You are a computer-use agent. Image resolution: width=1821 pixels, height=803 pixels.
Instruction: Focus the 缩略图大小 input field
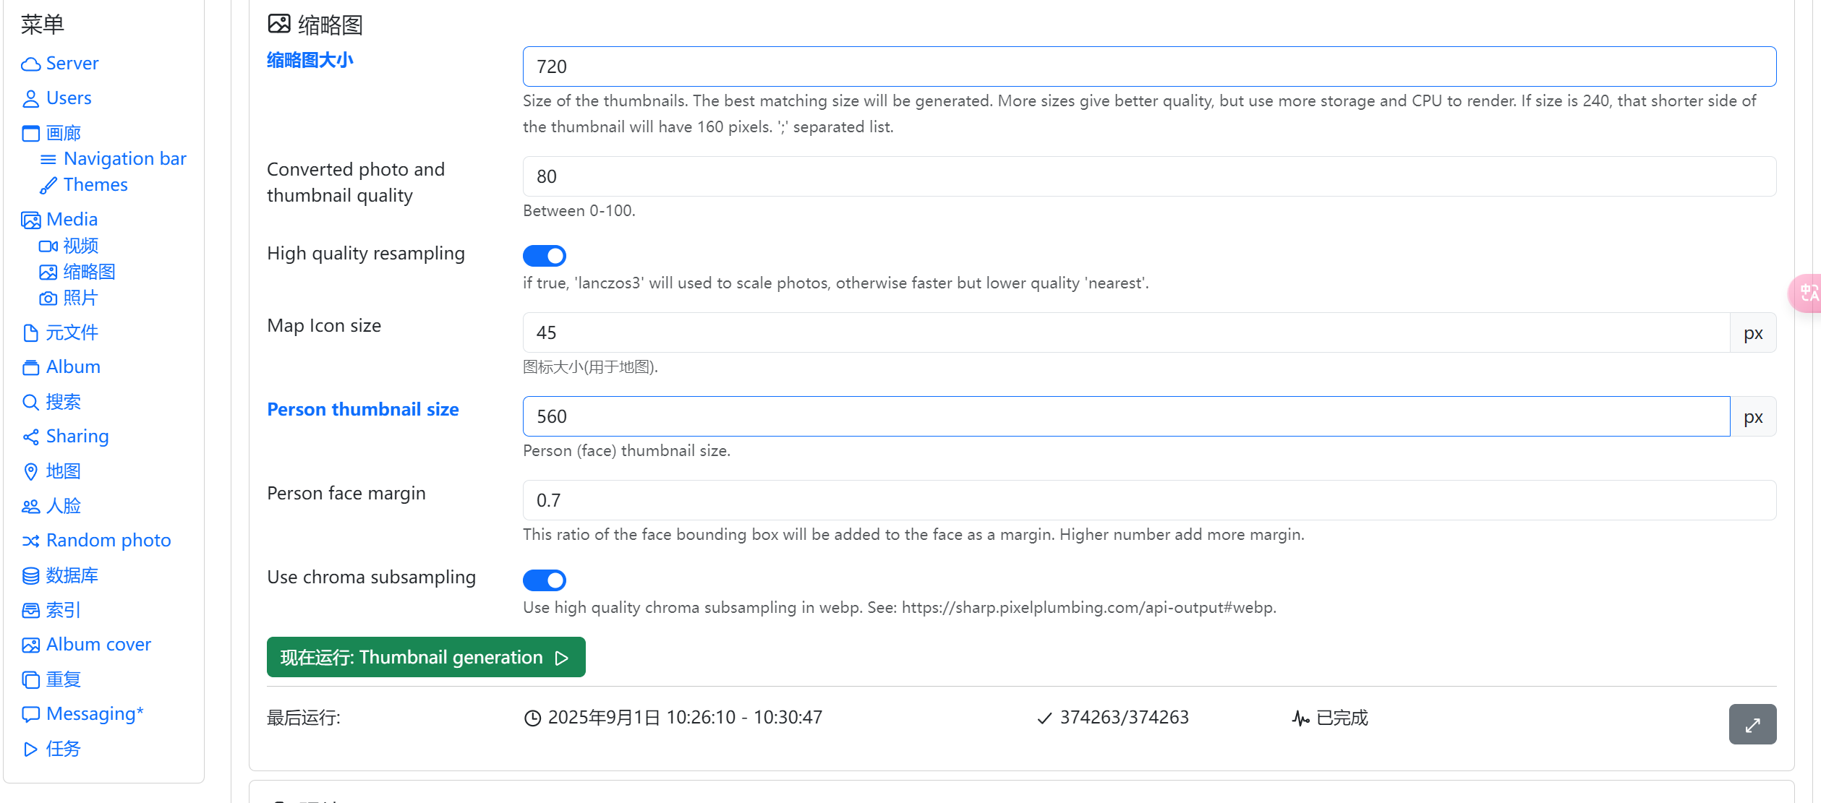(1148, 66)
